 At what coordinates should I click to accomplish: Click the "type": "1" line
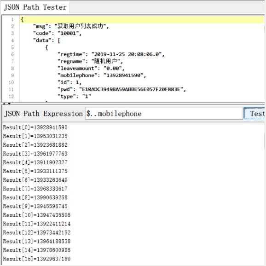(x=74, y=97)
